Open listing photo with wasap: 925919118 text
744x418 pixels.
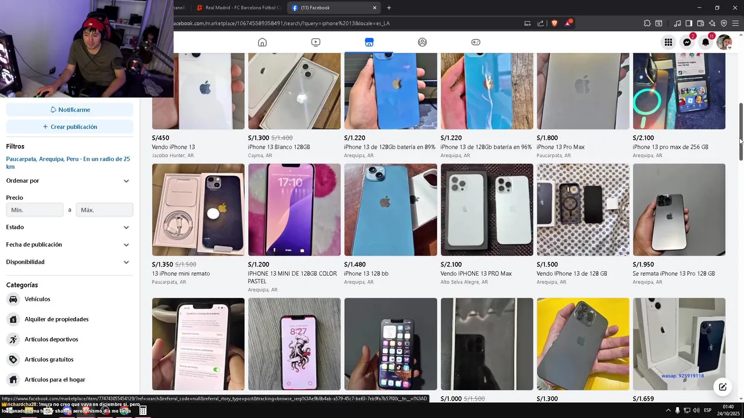(679, 344)
